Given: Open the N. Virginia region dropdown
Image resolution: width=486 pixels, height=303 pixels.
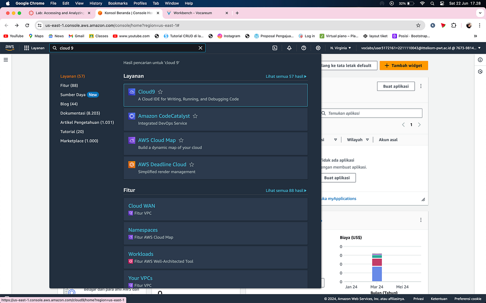Looking at the screenshot, I should point(341,48).
